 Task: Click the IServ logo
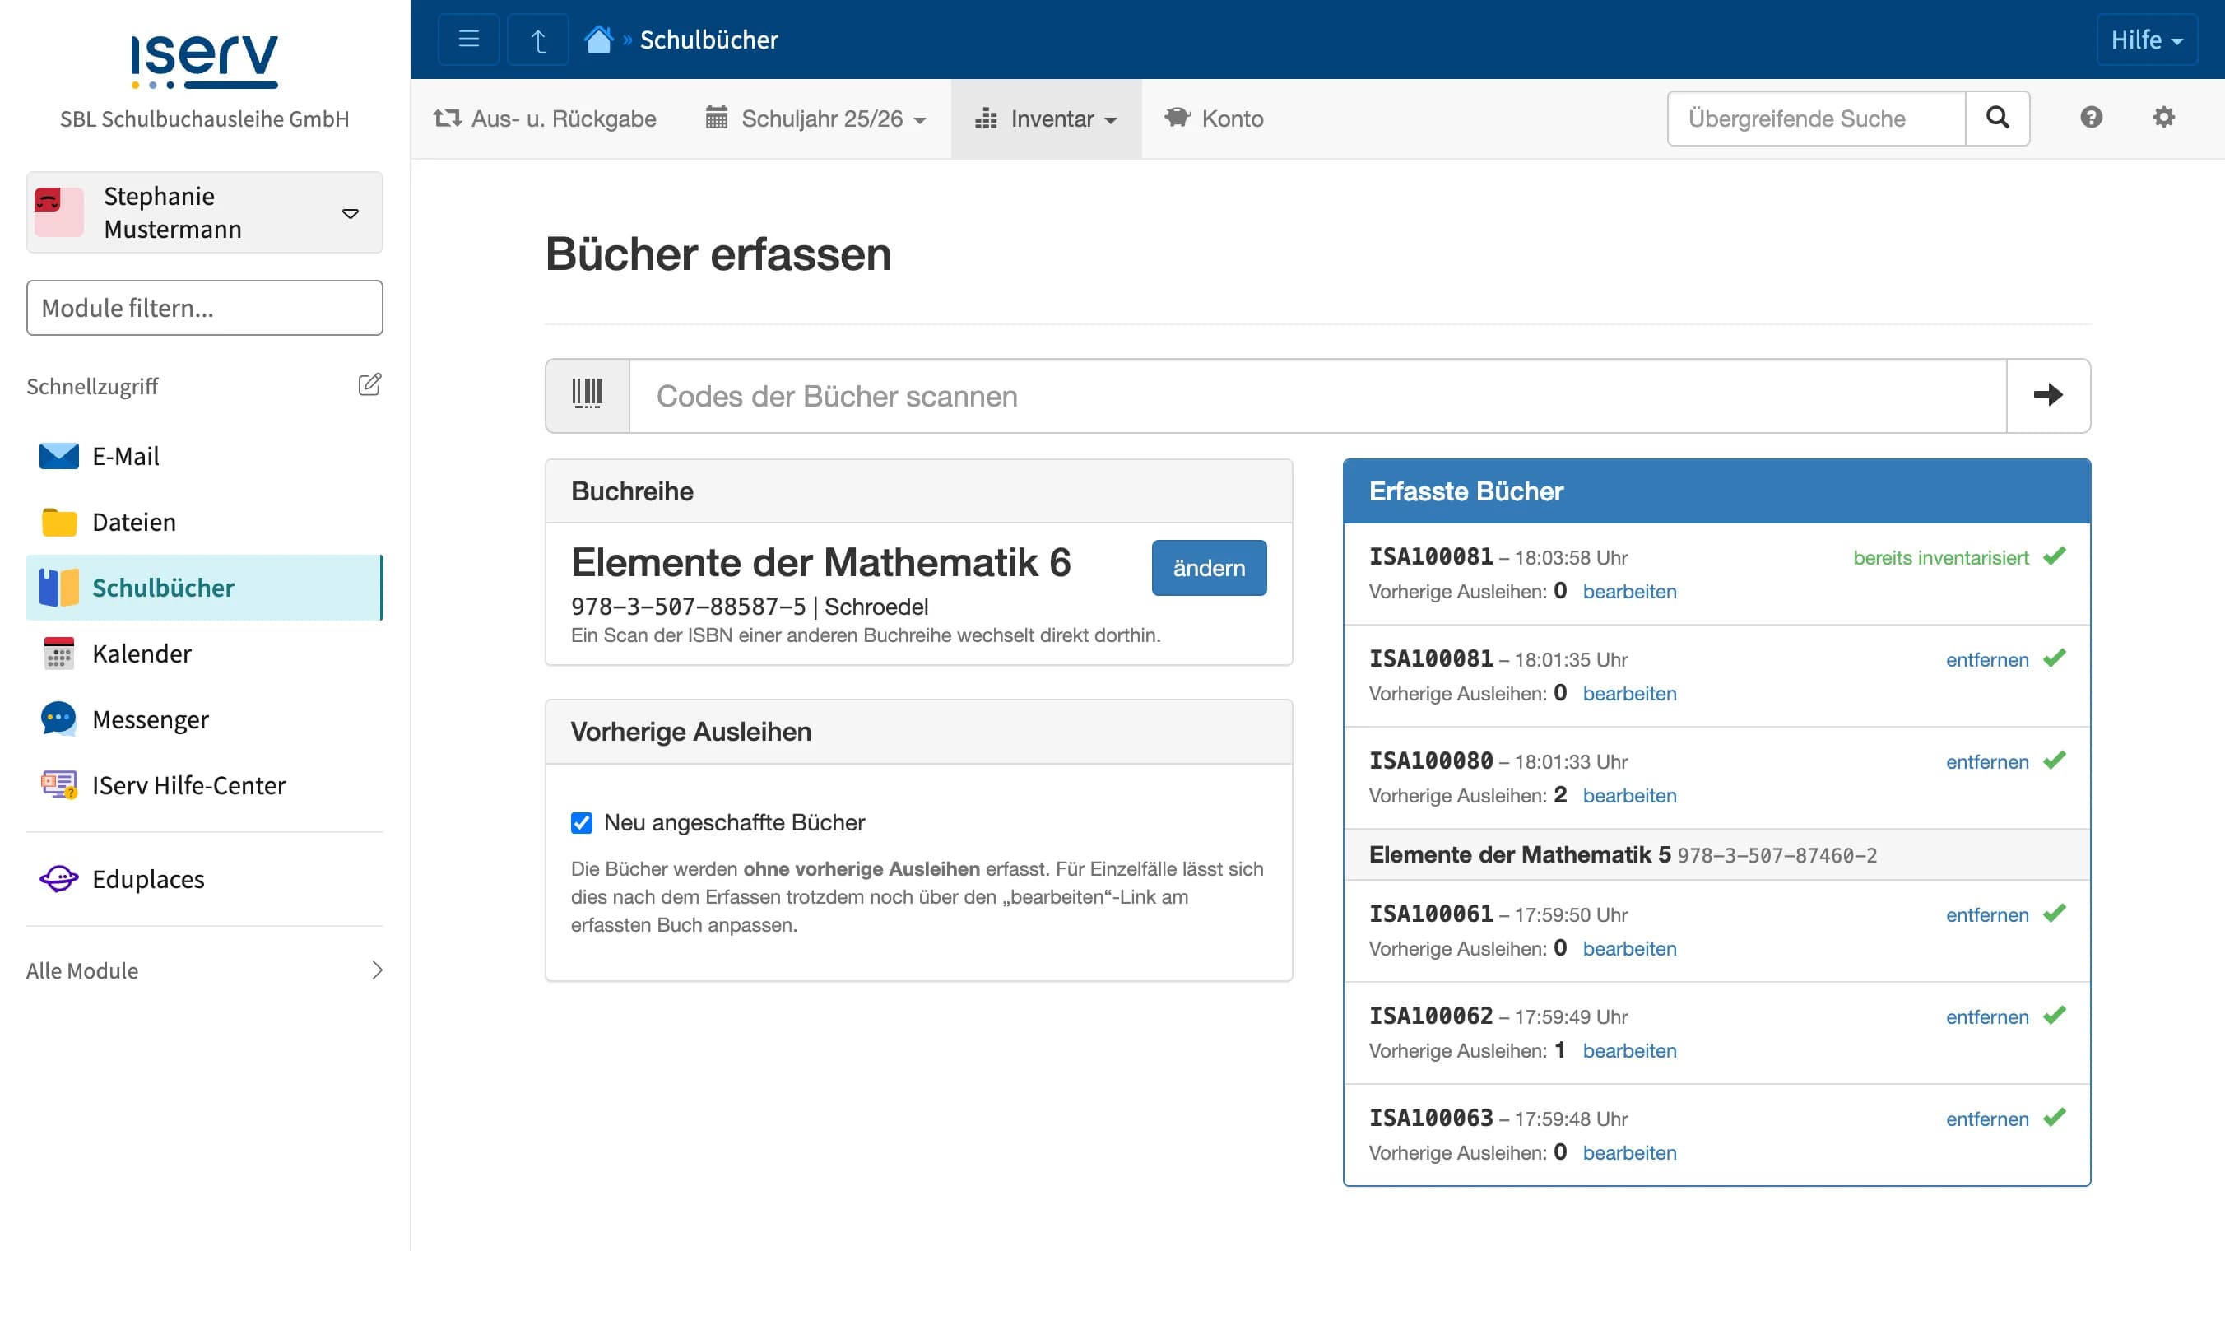204,60
